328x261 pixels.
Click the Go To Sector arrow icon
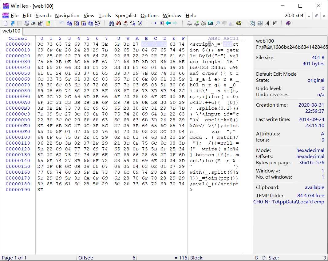tap(161, 23)
